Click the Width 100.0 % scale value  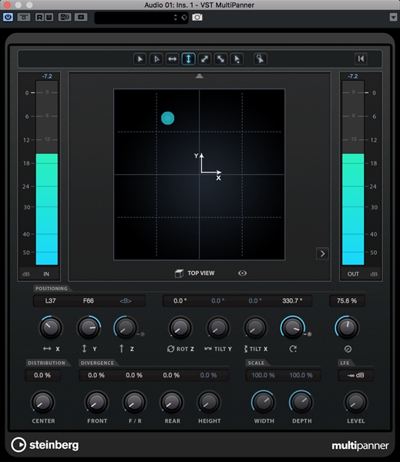pos(263,375)
